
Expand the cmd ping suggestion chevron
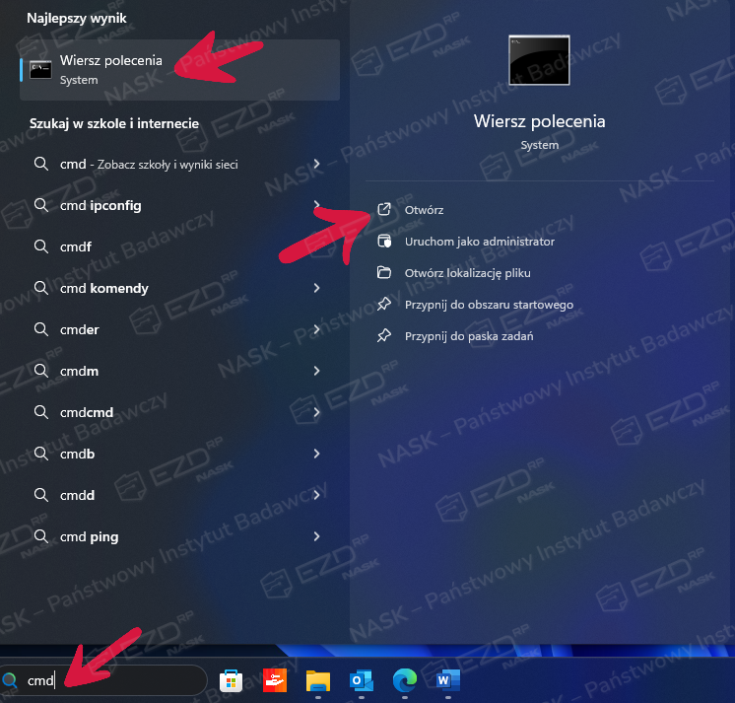pyautogui.click(x=316, y=536)
